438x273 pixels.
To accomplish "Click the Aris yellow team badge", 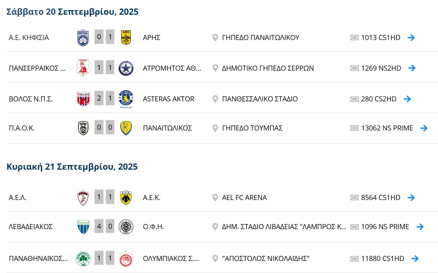I will tap(126, 38).
